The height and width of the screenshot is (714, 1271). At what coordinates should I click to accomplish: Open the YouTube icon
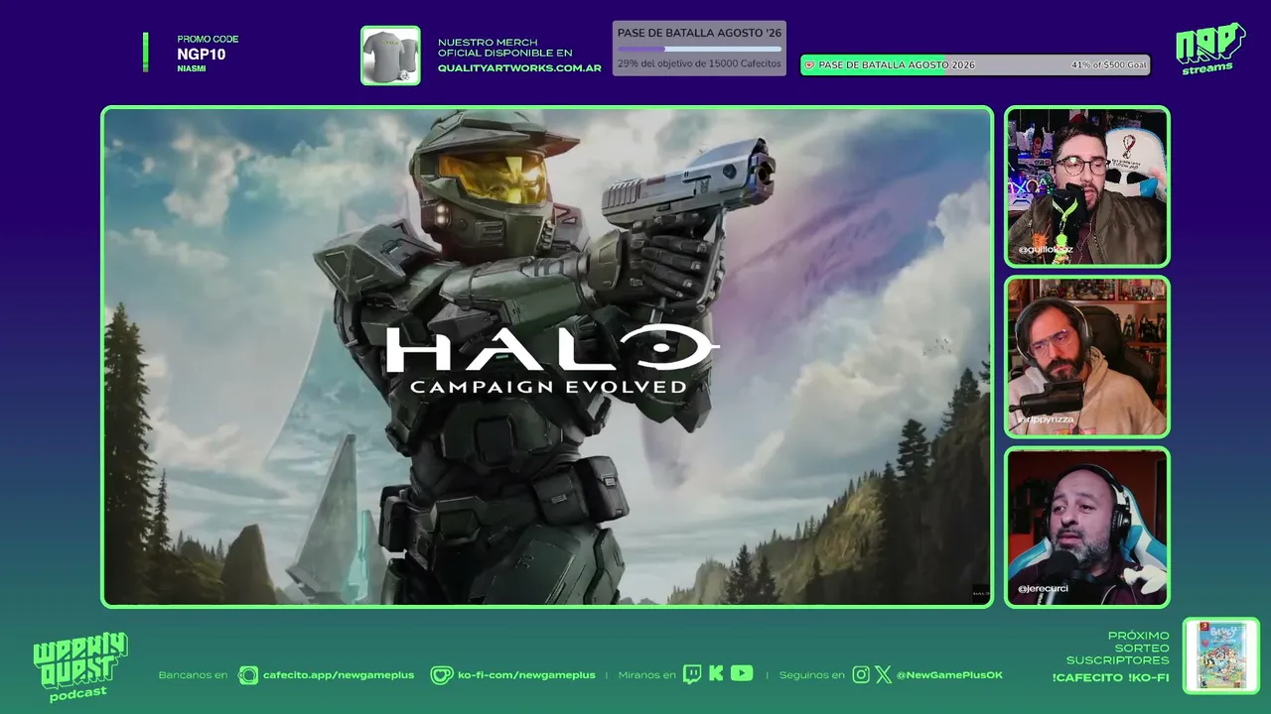(742, 674)
